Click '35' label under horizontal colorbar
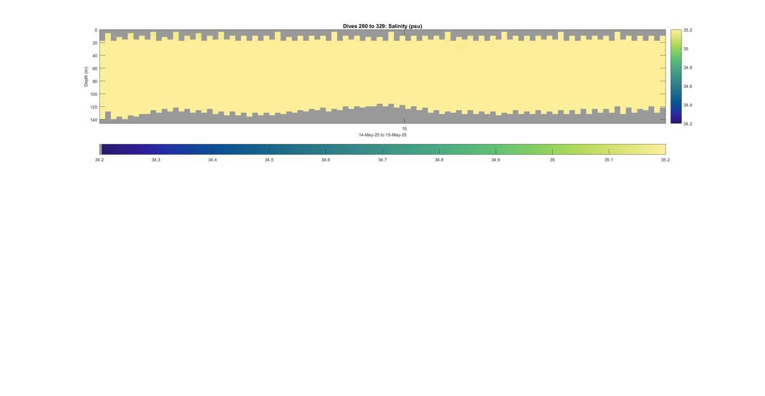This screenshot has width=765, height=396. pos(552,160)
